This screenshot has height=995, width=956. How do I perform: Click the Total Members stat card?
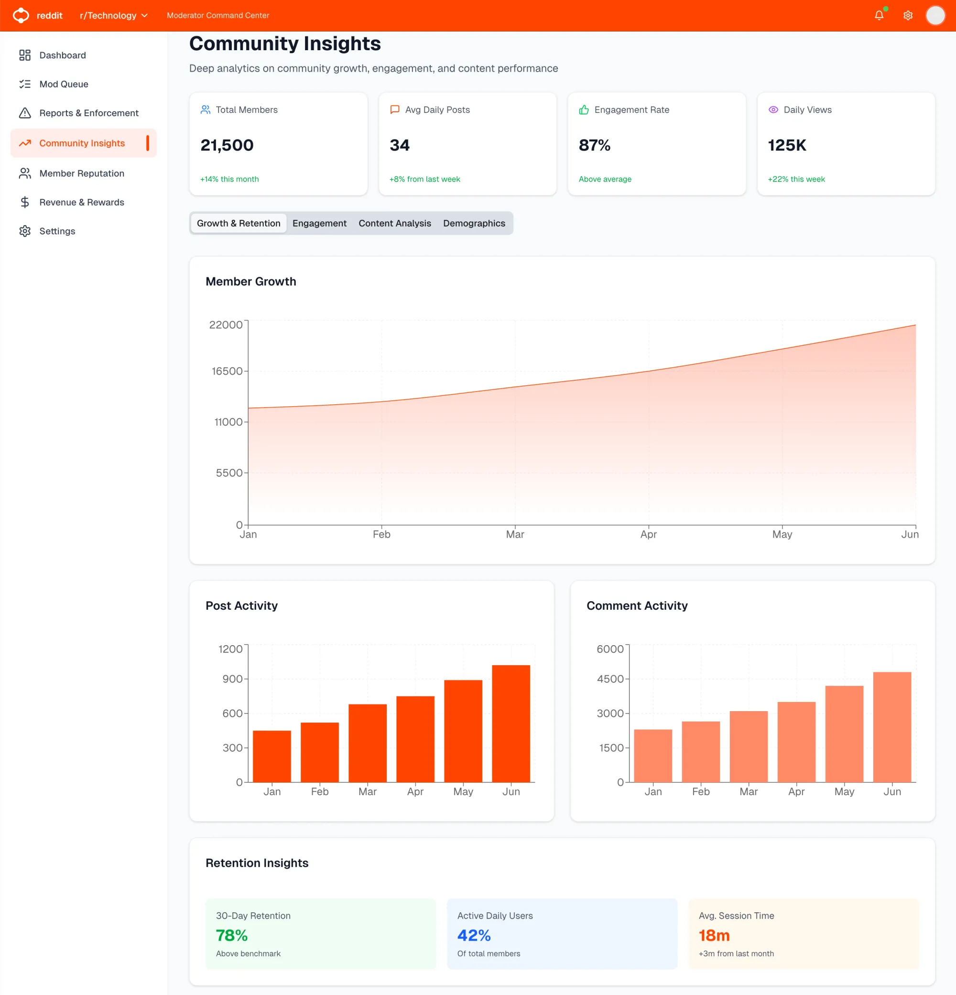278,144
